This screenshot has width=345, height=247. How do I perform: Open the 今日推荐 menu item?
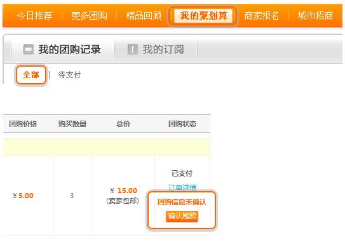click(x=35, y=16)
